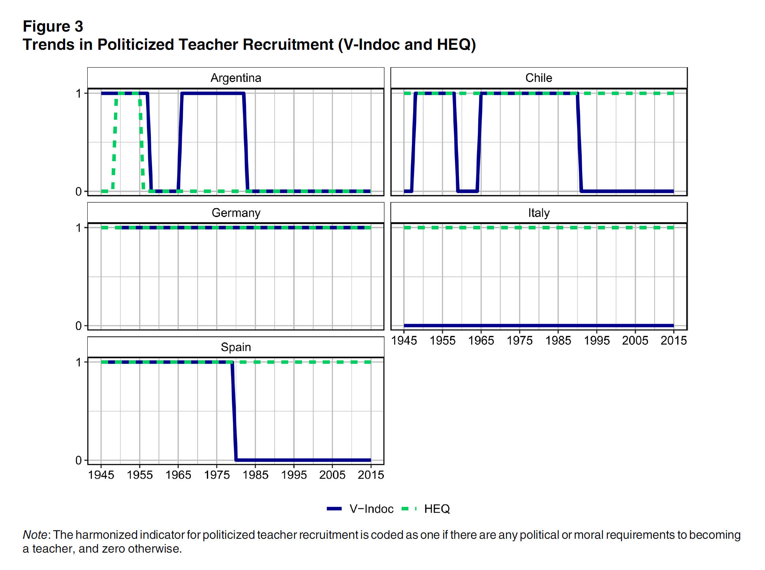Click the Italy panel header label

538,213
